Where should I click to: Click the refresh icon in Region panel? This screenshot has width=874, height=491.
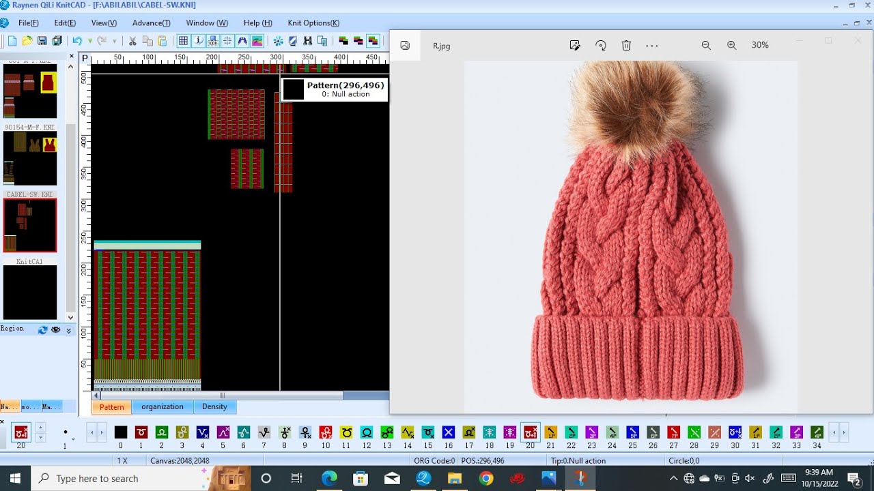(43, 329)
